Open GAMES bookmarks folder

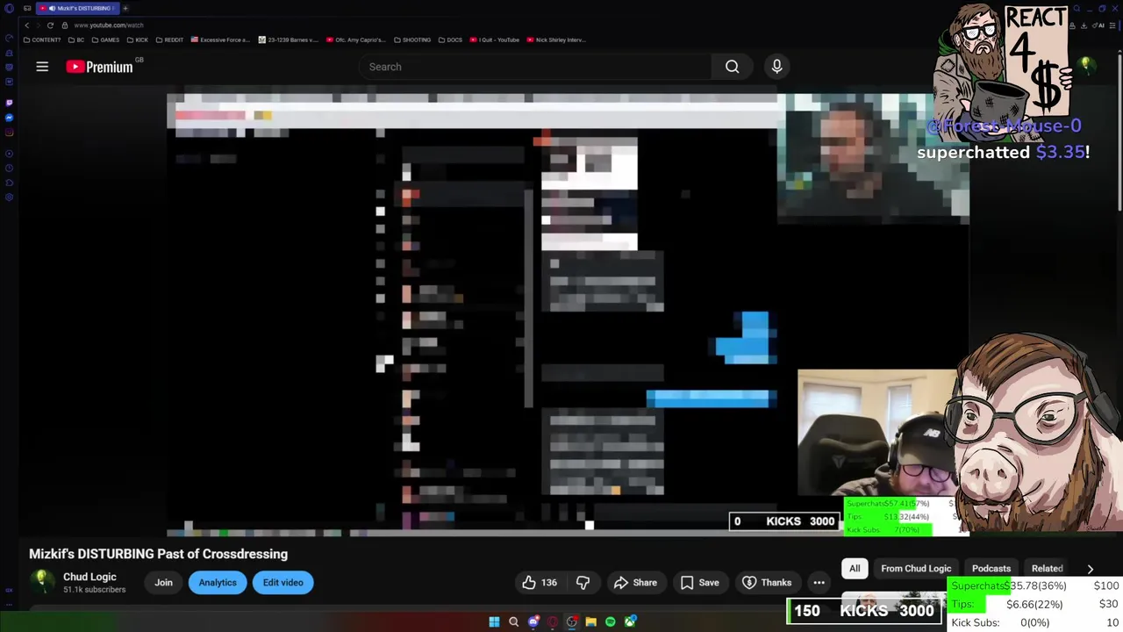[x=105, y=39]
